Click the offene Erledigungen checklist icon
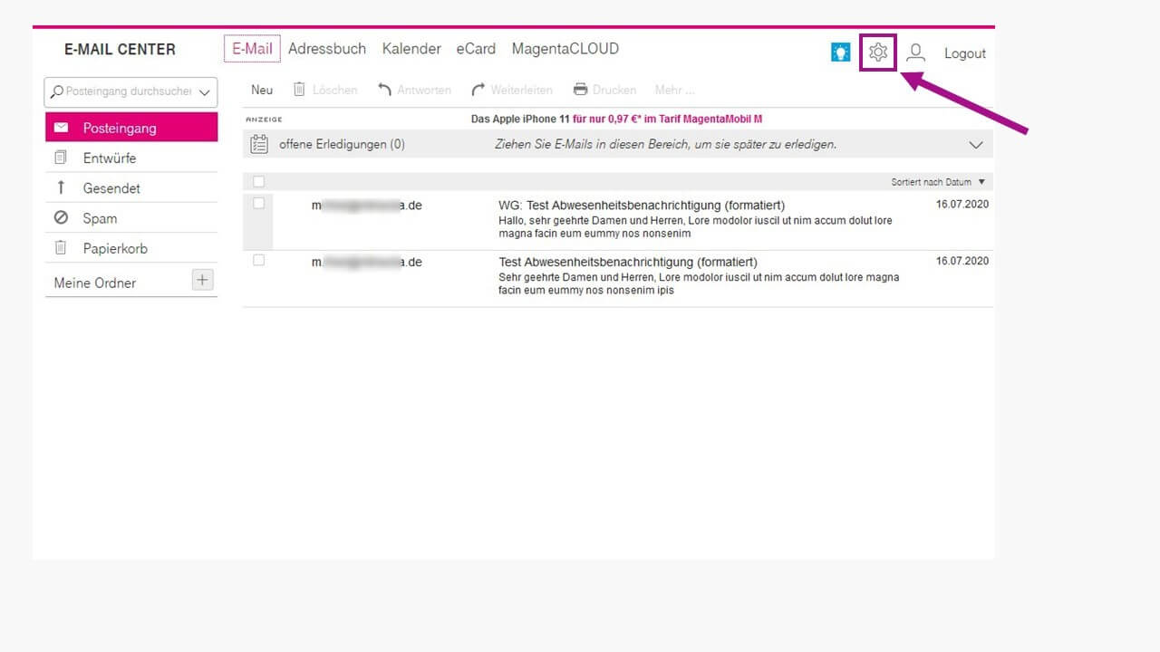Image resolution: width=1160 pixels, height=652 pixels. click(x=259, y=144)
